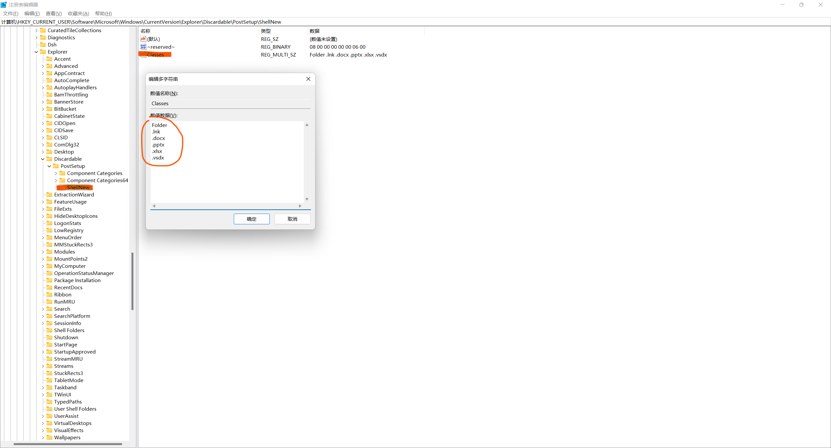Click confirm button 确定 in dialog
This screenshot has height=448, width=831.
[x=251, y=218]
